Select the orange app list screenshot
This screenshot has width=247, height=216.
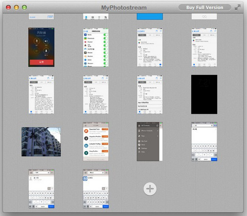click(x=96, y=142)
